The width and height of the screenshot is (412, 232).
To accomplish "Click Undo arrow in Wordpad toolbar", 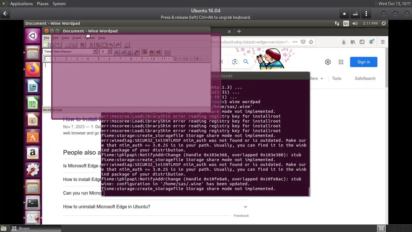I will (x=111, y=45).
